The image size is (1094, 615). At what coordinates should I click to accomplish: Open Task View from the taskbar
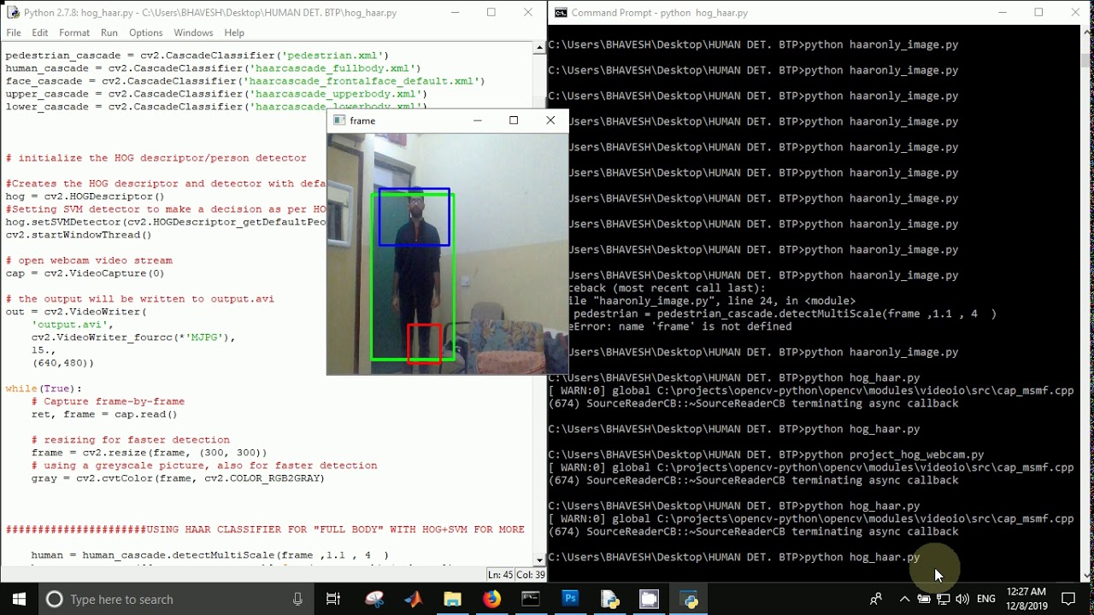click(x=333, y=600)
